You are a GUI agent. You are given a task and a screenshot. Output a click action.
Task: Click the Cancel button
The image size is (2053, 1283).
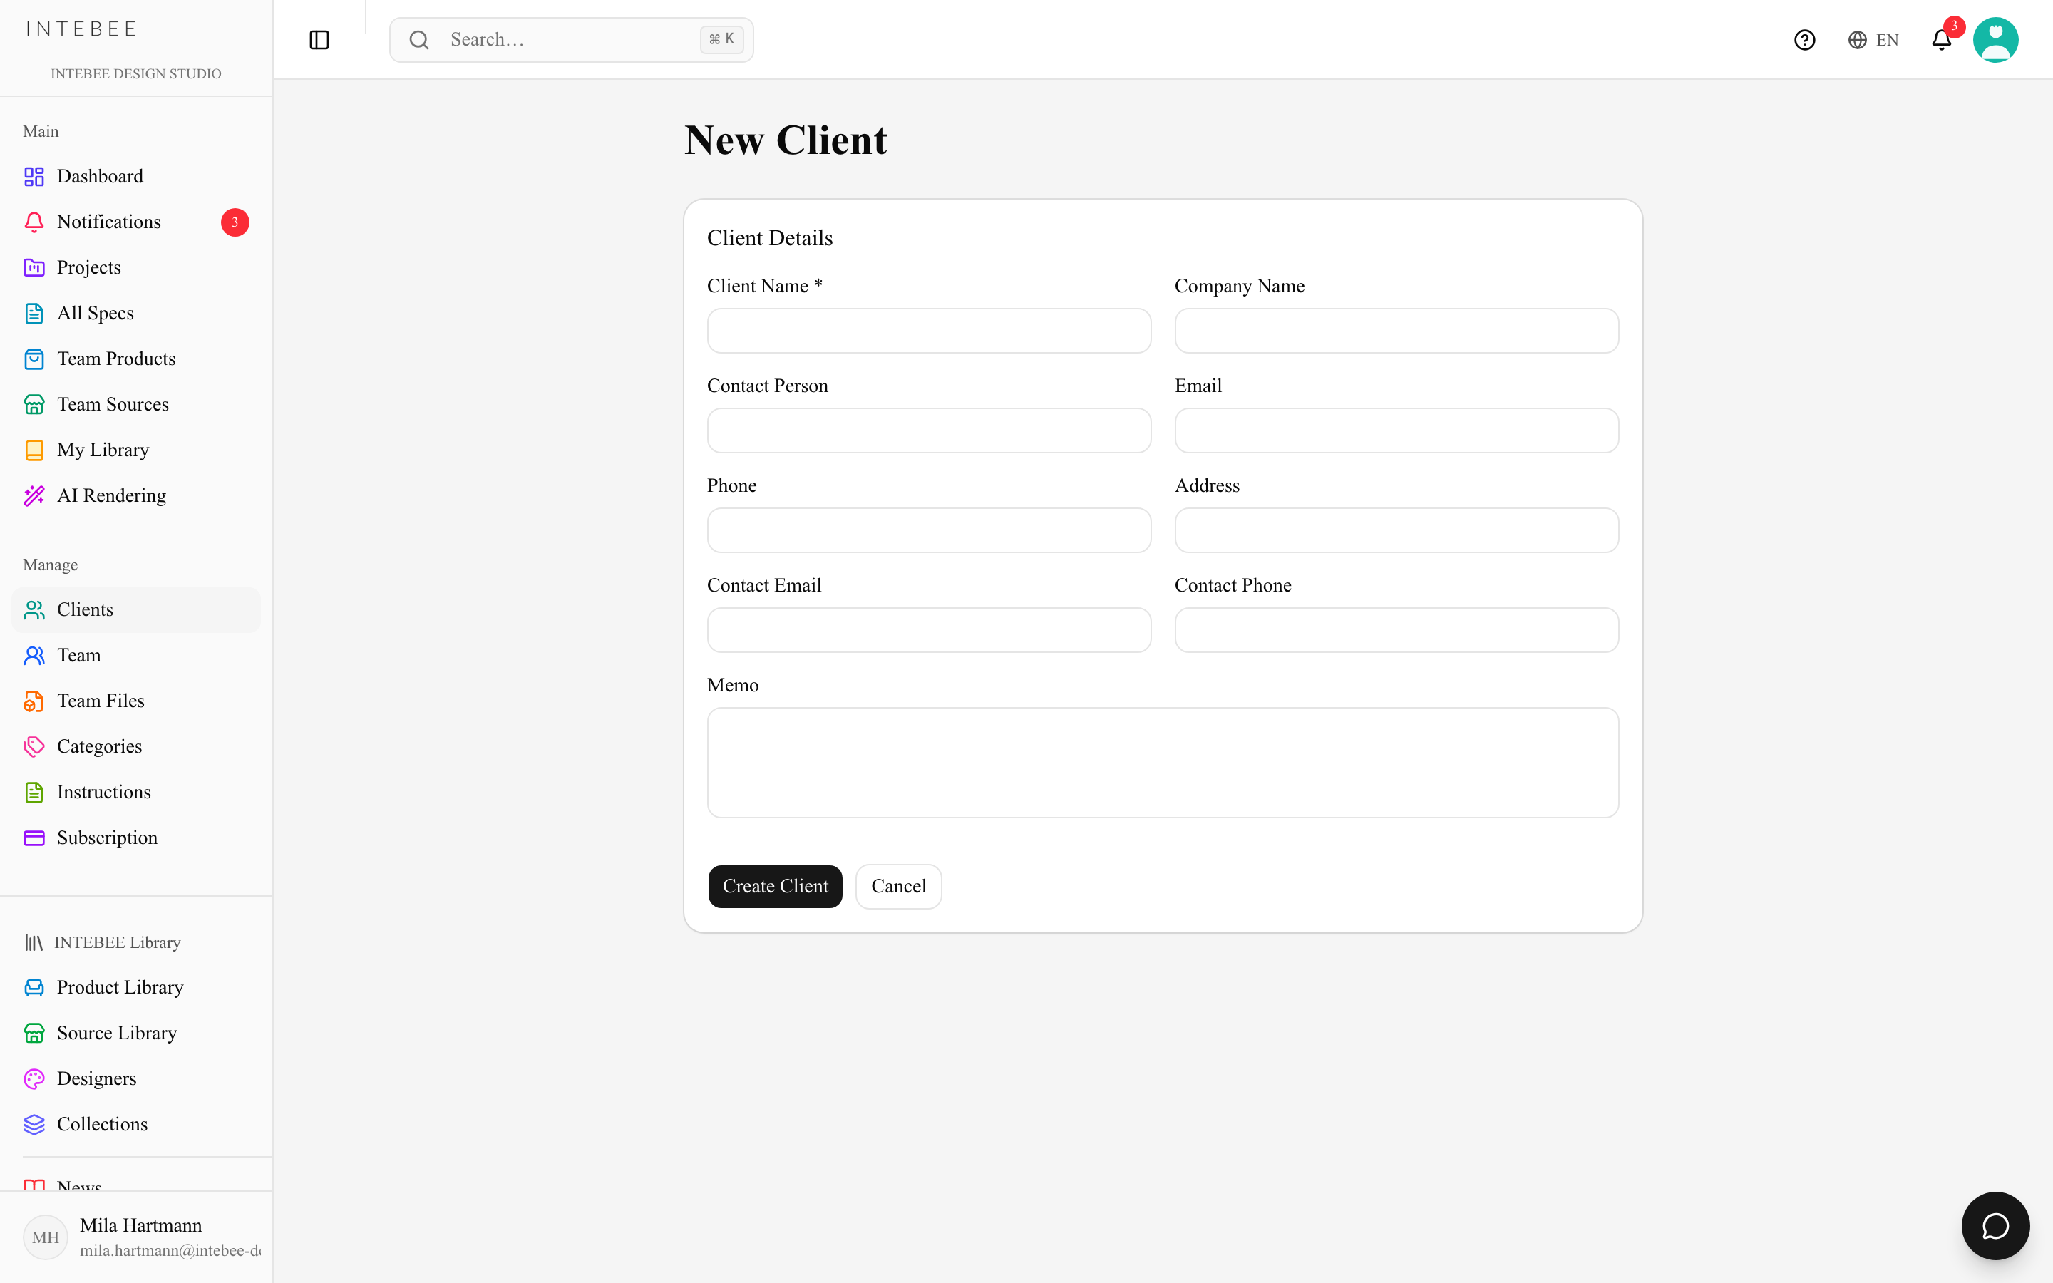click(898, 886)
